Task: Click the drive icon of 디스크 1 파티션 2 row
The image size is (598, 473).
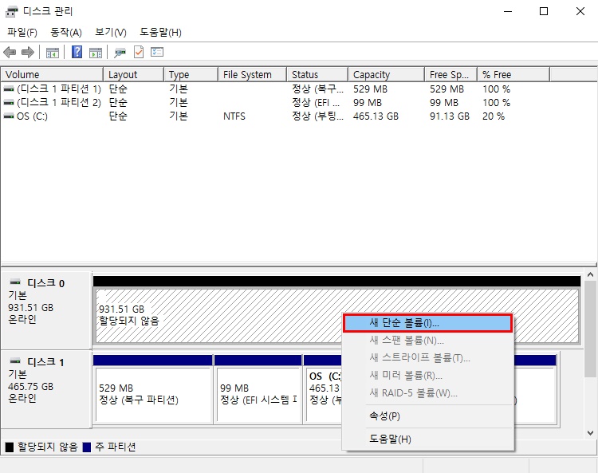Action: coord(9,103)
